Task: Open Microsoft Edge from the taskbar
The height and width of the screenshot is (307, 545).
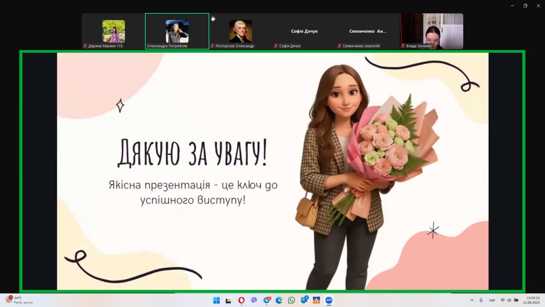Action: coord(279,300)
